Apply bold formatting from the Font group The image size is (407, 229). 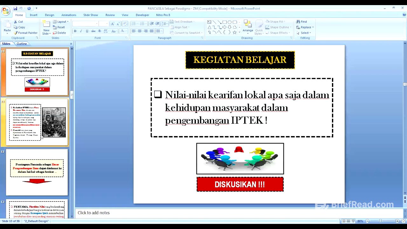click(75, 31)
